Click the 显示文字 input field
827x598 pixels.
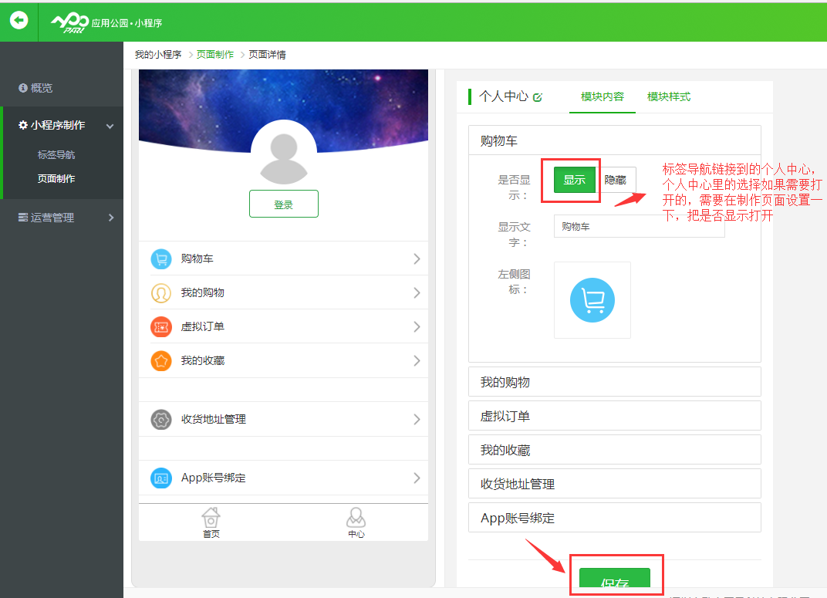[639, 227]
